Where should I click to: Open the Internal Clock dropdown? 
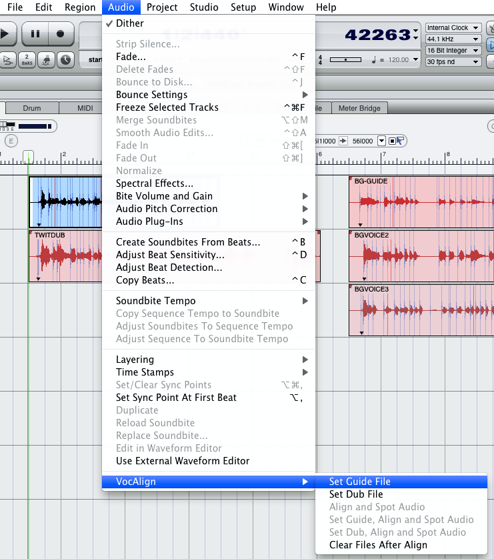pyautogui.click(x=453, y=28)
